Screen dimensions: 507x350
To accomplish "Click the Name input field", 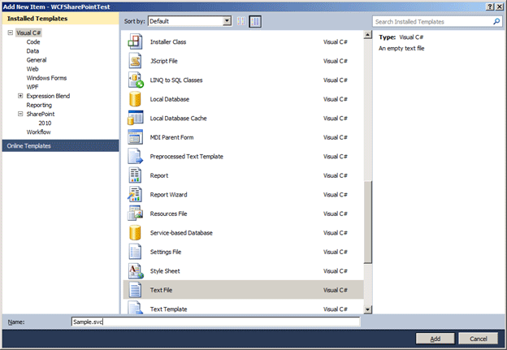I will 215,322.
